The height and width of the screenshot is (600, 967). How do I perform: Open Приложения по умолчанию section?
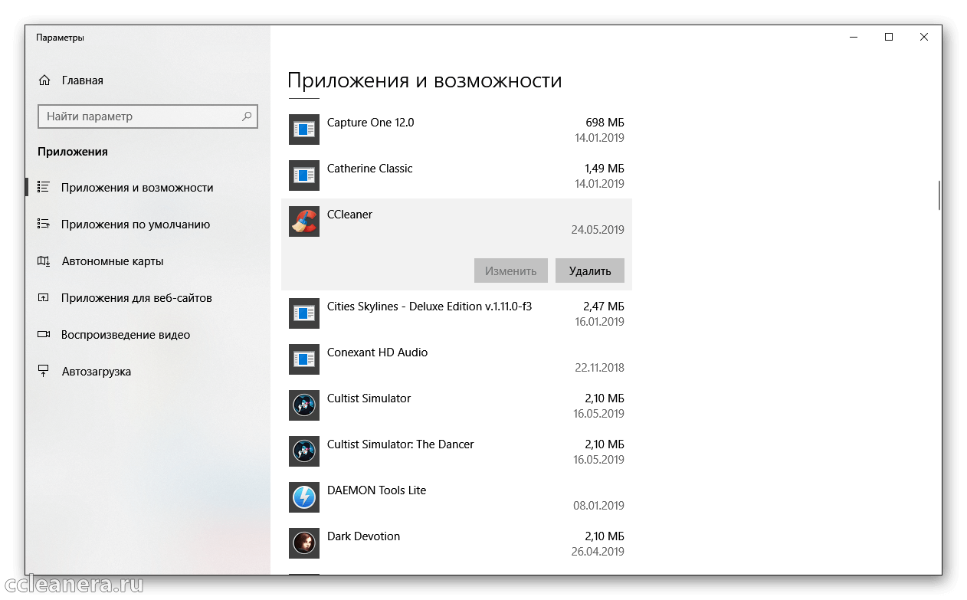tap(148, 225)
